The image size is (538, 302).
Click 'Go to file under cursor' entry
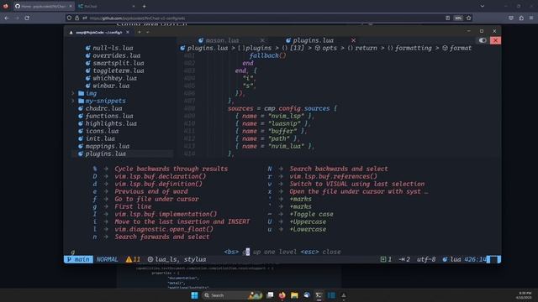157,199
